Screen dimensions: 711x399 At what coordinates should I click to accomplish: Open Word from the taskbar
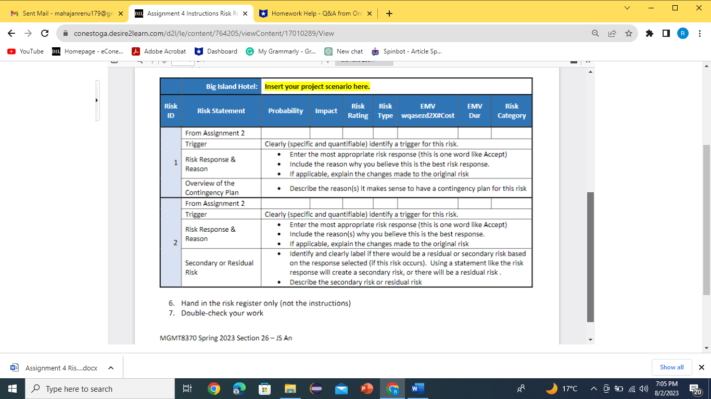417,389
